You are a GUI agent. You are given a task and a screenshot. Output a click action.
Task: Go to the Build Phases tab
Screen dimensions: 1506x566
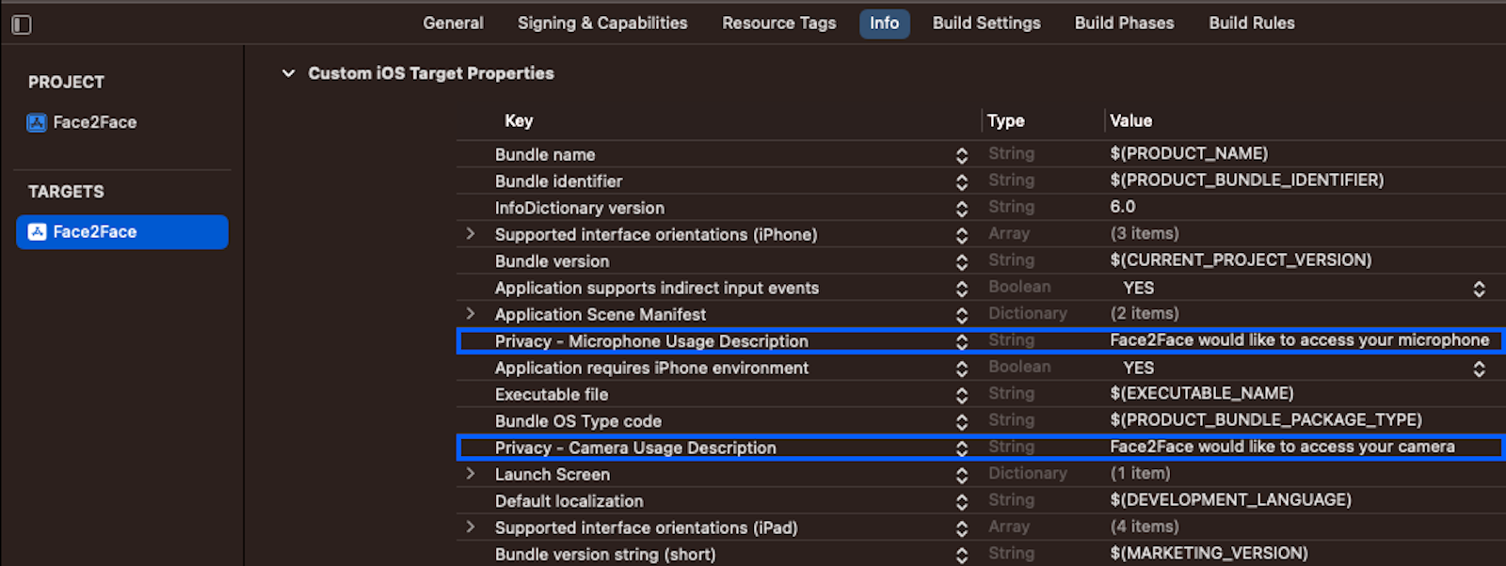click(x=1124, y=24)
